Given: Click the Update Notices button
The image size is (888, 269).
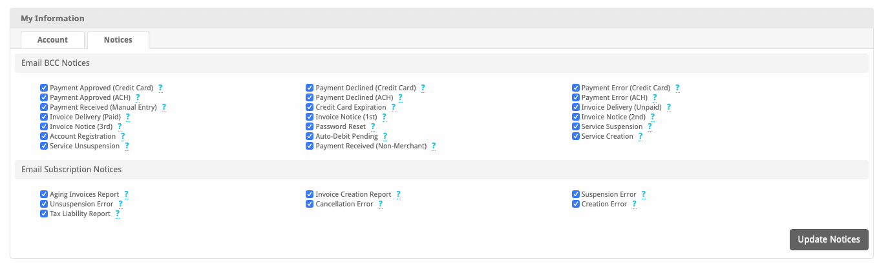Looking at the screenshot, I should click(x=829, y=239).
